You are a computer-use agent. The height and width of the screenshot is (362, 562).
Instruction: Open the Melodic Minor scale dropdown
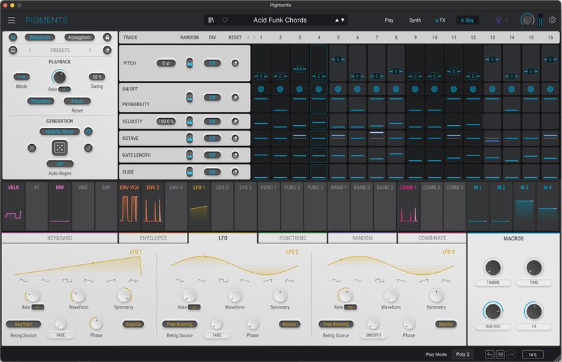tap(60, 131)
